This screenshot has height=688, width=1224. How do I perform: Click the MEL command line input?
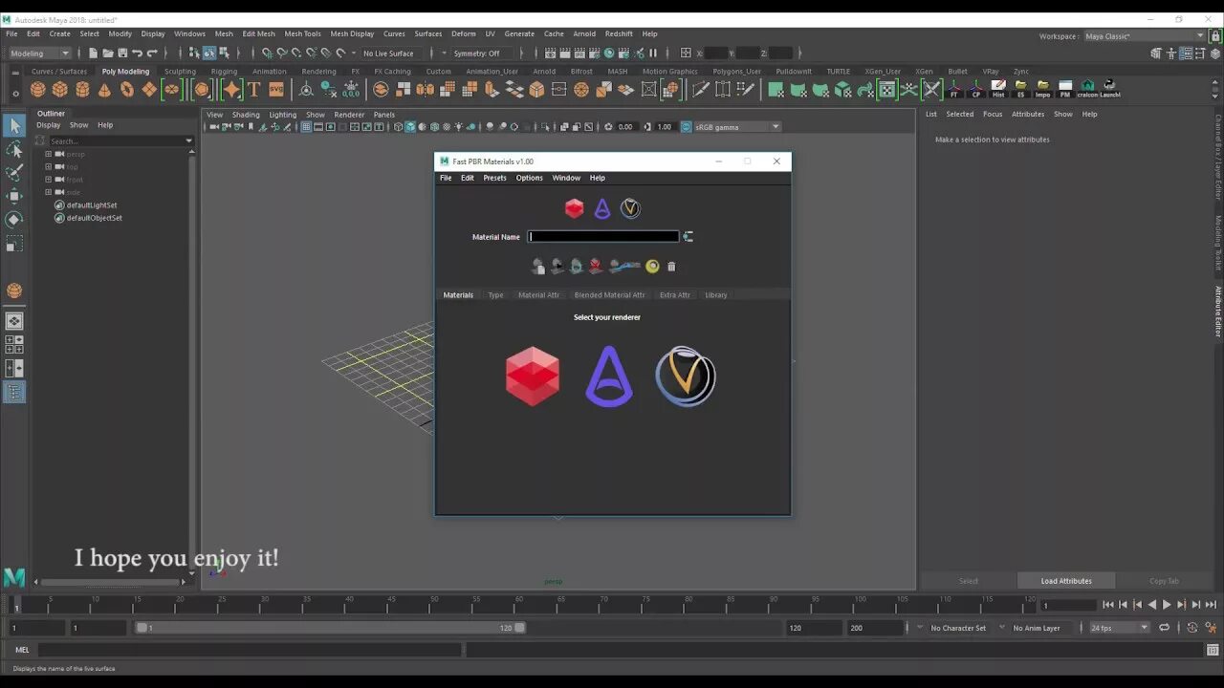pos(250,650)
